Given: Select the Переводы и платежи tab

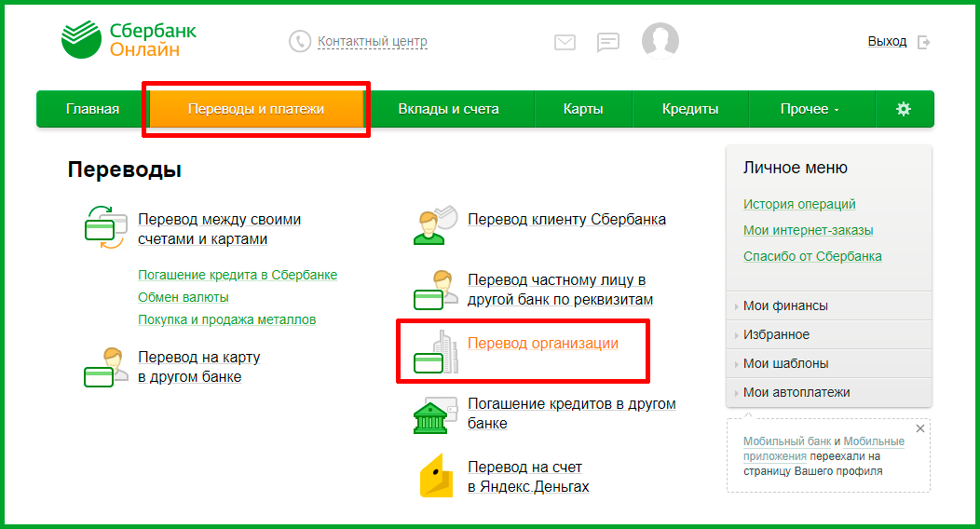Looking at the screenshot, I should pos(256,109).
